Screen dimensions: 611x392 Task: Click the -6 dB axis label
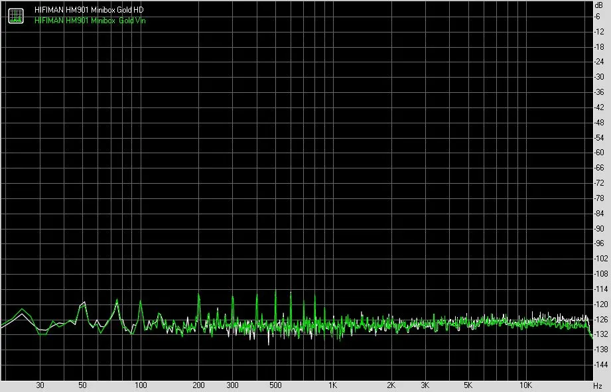(597, 17)
